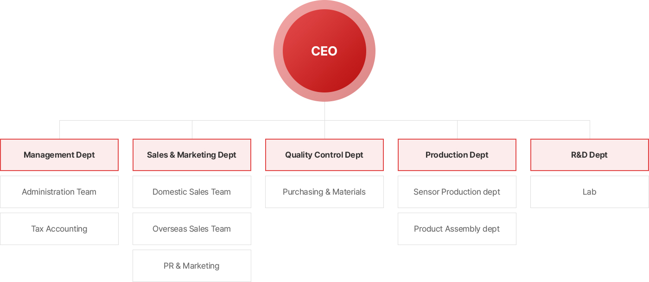This screenshot has height=282, width=649.
Task: Open the Quality Control Dept box
Action: [324, 155]
